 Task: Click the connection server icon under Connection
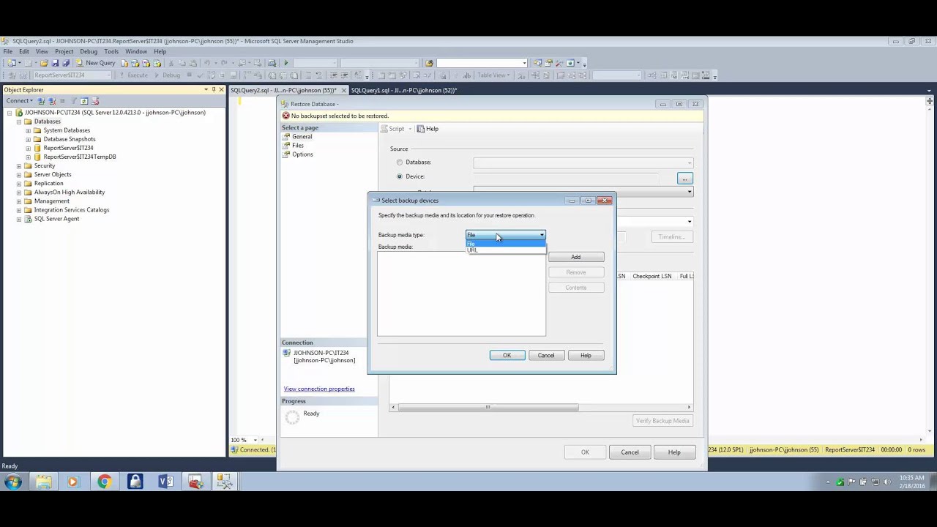[287, 353]
